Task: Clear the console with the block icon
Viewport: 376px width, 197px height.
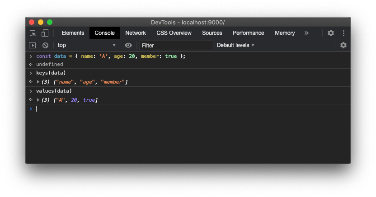Action: pyautogui.click(x=45, y=45)
